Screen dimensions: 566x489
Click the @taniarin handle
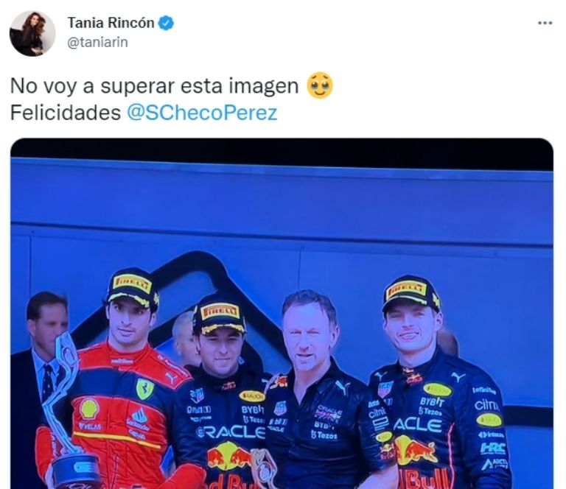pyautogui.click(x=98, y=42)
